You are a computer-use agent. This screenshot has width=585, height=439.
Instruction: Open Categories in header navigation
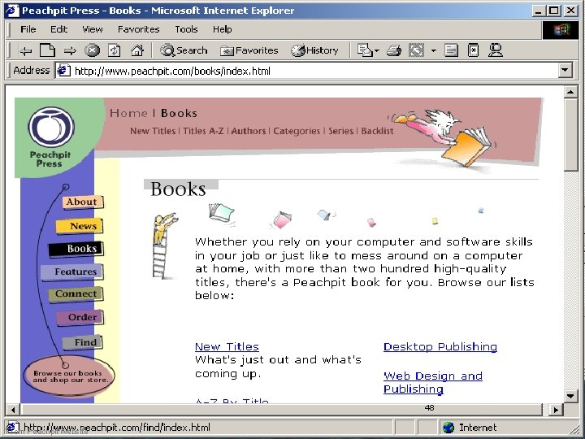(x=297, y=131)
